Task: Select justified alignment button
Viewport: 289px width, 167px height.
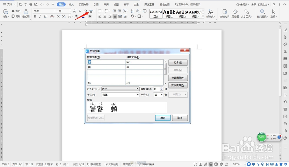Action: point(115,16)
